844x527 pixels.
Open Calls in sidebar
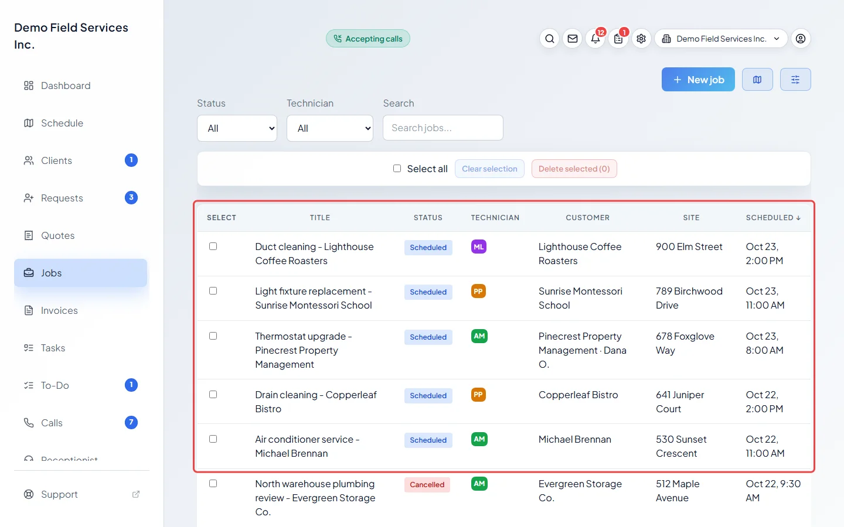[x=81, y=423]
